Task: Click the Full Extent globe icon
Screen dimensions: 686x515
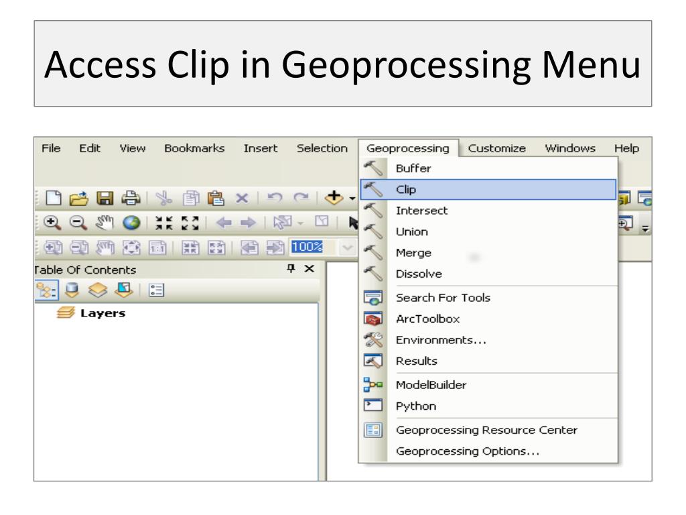Action: [131, 223]
